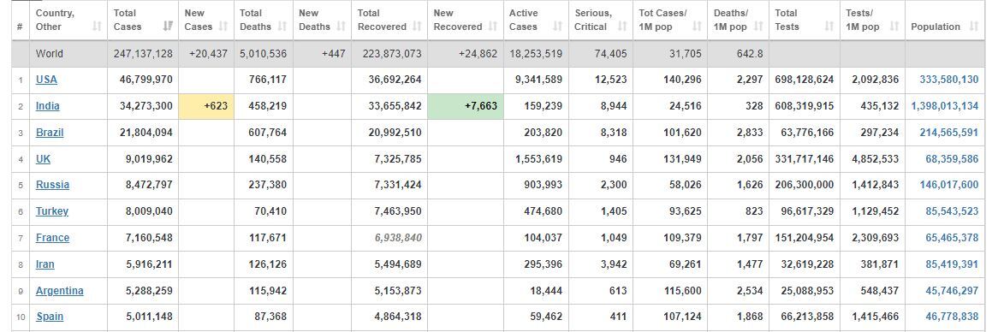Select India's +623 new cases cell
Screen dimensions: 992x332
pos(206,106)
